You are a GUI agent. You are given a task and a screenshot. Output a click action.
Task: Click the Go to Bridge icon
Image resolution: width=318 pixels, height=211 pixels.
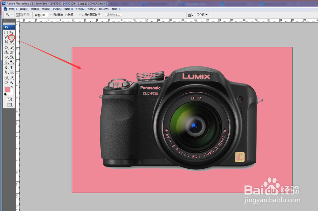tap(190, 15)
